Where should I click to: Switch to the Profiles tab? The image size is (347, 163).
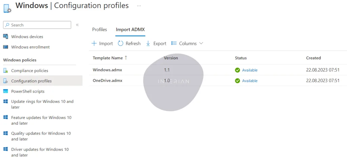coord(100,30)
